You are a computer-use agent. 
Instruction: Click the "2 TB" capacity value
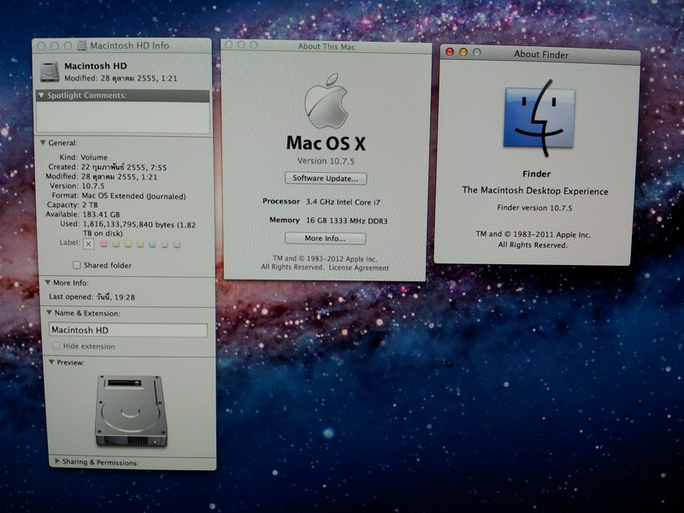pos(91,204)
